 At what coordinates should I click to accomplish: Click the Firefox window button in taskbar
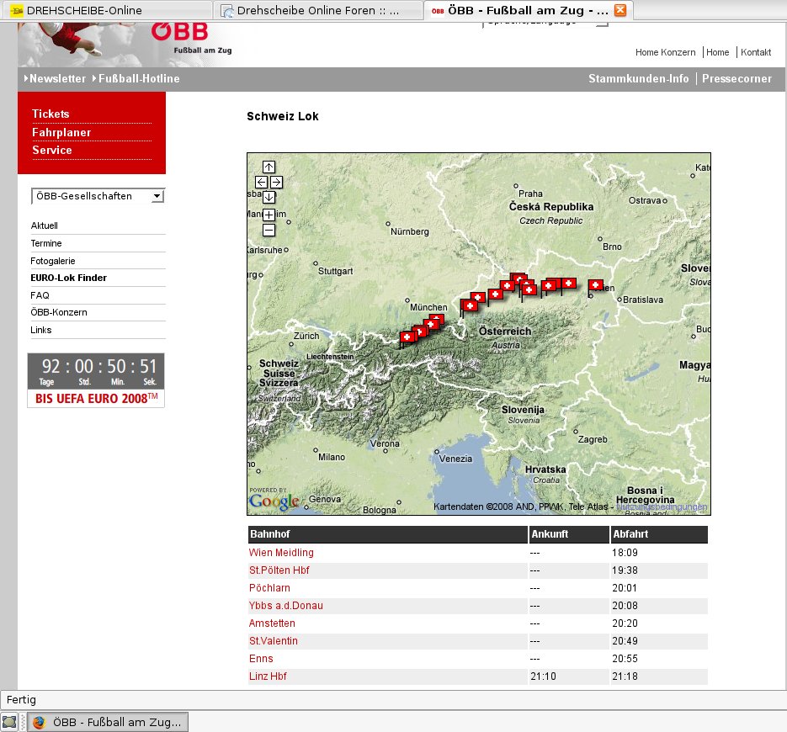coord(108,722)
